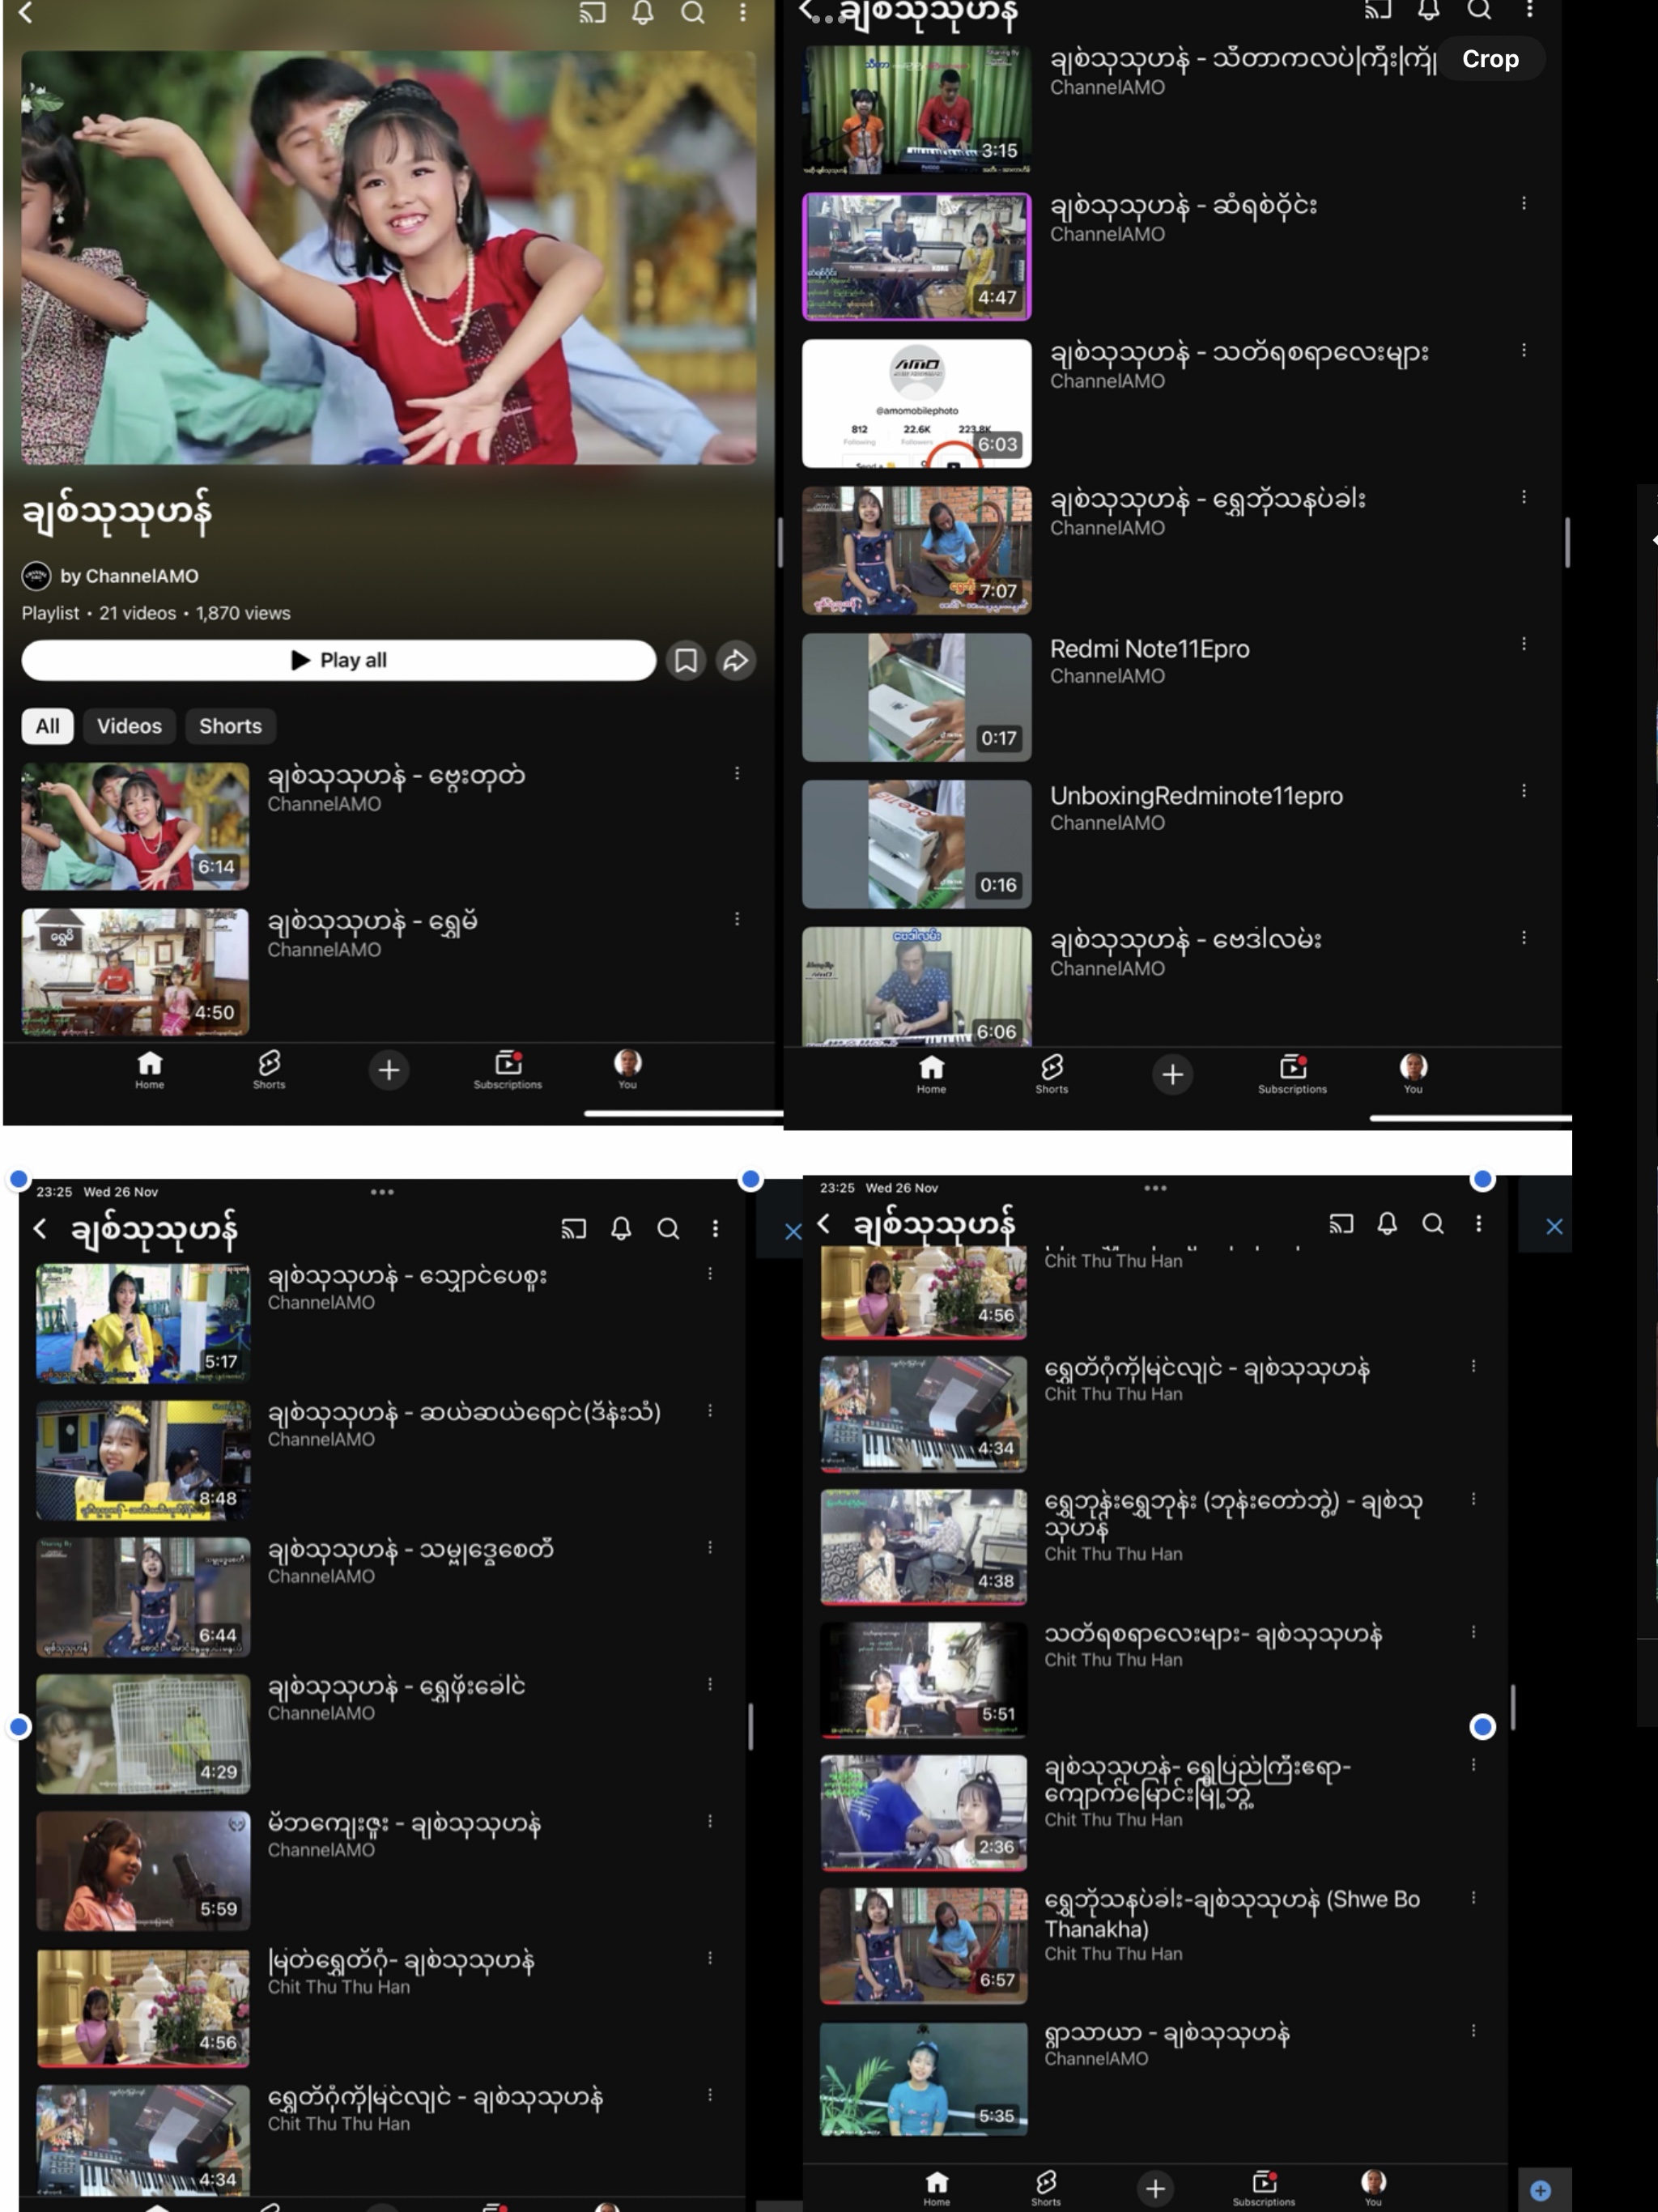This screenshot has width=1658, height=2212.
Task: Save playlist with the bookmark icon
Action: (x=686, y=660)
